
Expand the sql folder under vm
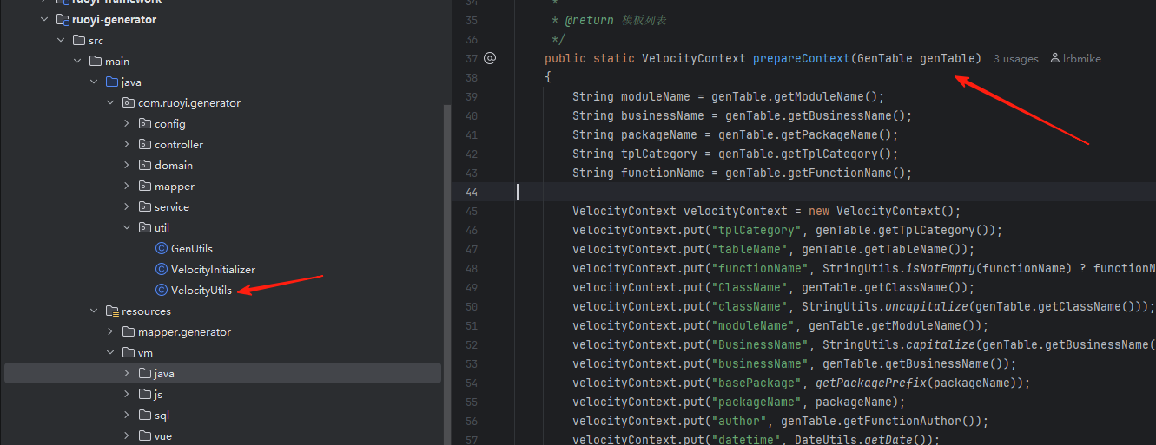[x=127, y=416]
